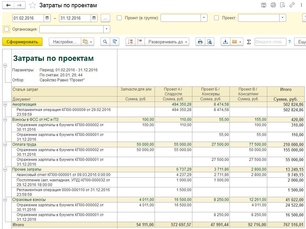Select the Проект В / Консалтинг column header
The image size is (306, 229).
248,91
